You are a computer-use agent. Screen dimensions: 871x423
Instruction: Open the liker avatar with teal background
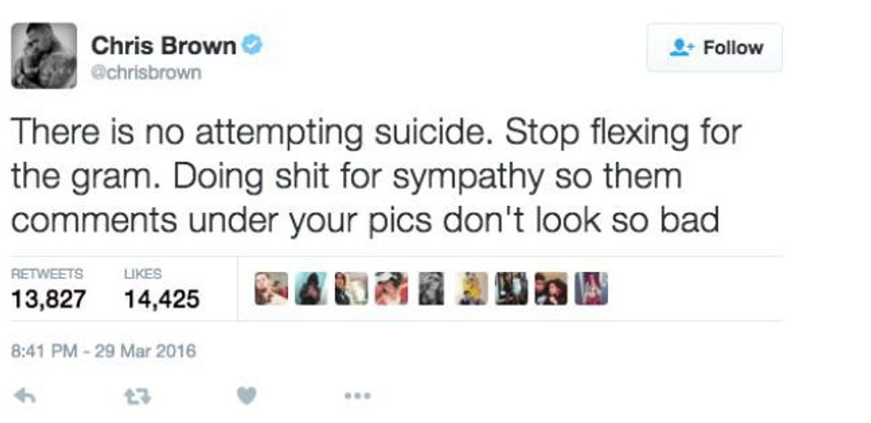pyautogui.click(x=311, y=289)
